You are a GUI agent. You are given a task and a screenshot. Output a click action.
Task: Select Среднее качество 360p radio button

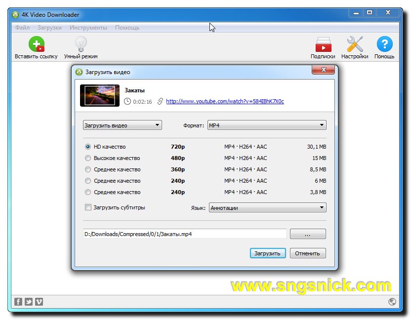88,169
